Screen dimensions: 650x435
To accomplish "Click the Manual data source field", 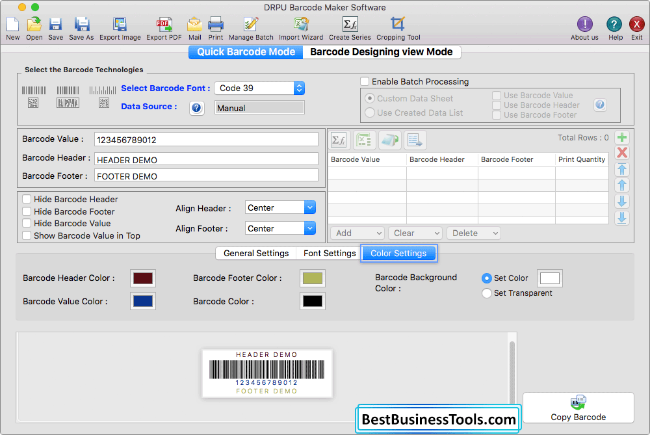I will (259, 108).
